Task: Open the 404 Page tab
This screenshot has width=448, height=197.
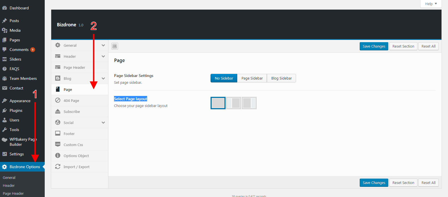Action: [x=80, y=100]
